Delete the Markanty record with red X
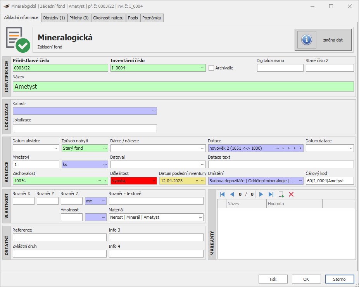This screenshot has width=359, height=287. point(291,194)
